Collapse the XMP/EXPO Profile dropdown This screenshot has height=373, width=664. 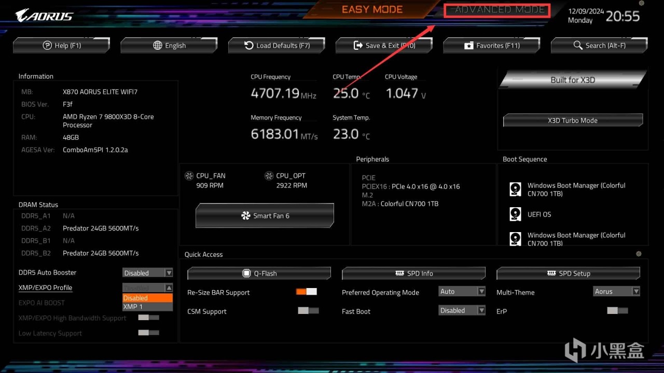(x=148, y=288)
